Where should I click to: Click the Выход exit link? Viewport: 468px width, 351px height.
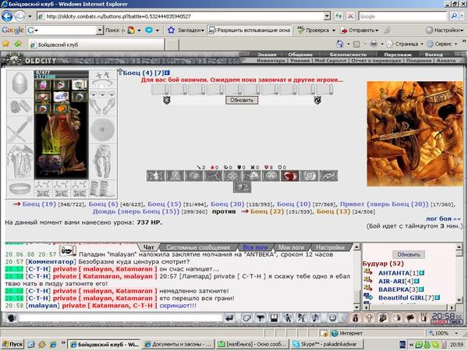(434, 55)
